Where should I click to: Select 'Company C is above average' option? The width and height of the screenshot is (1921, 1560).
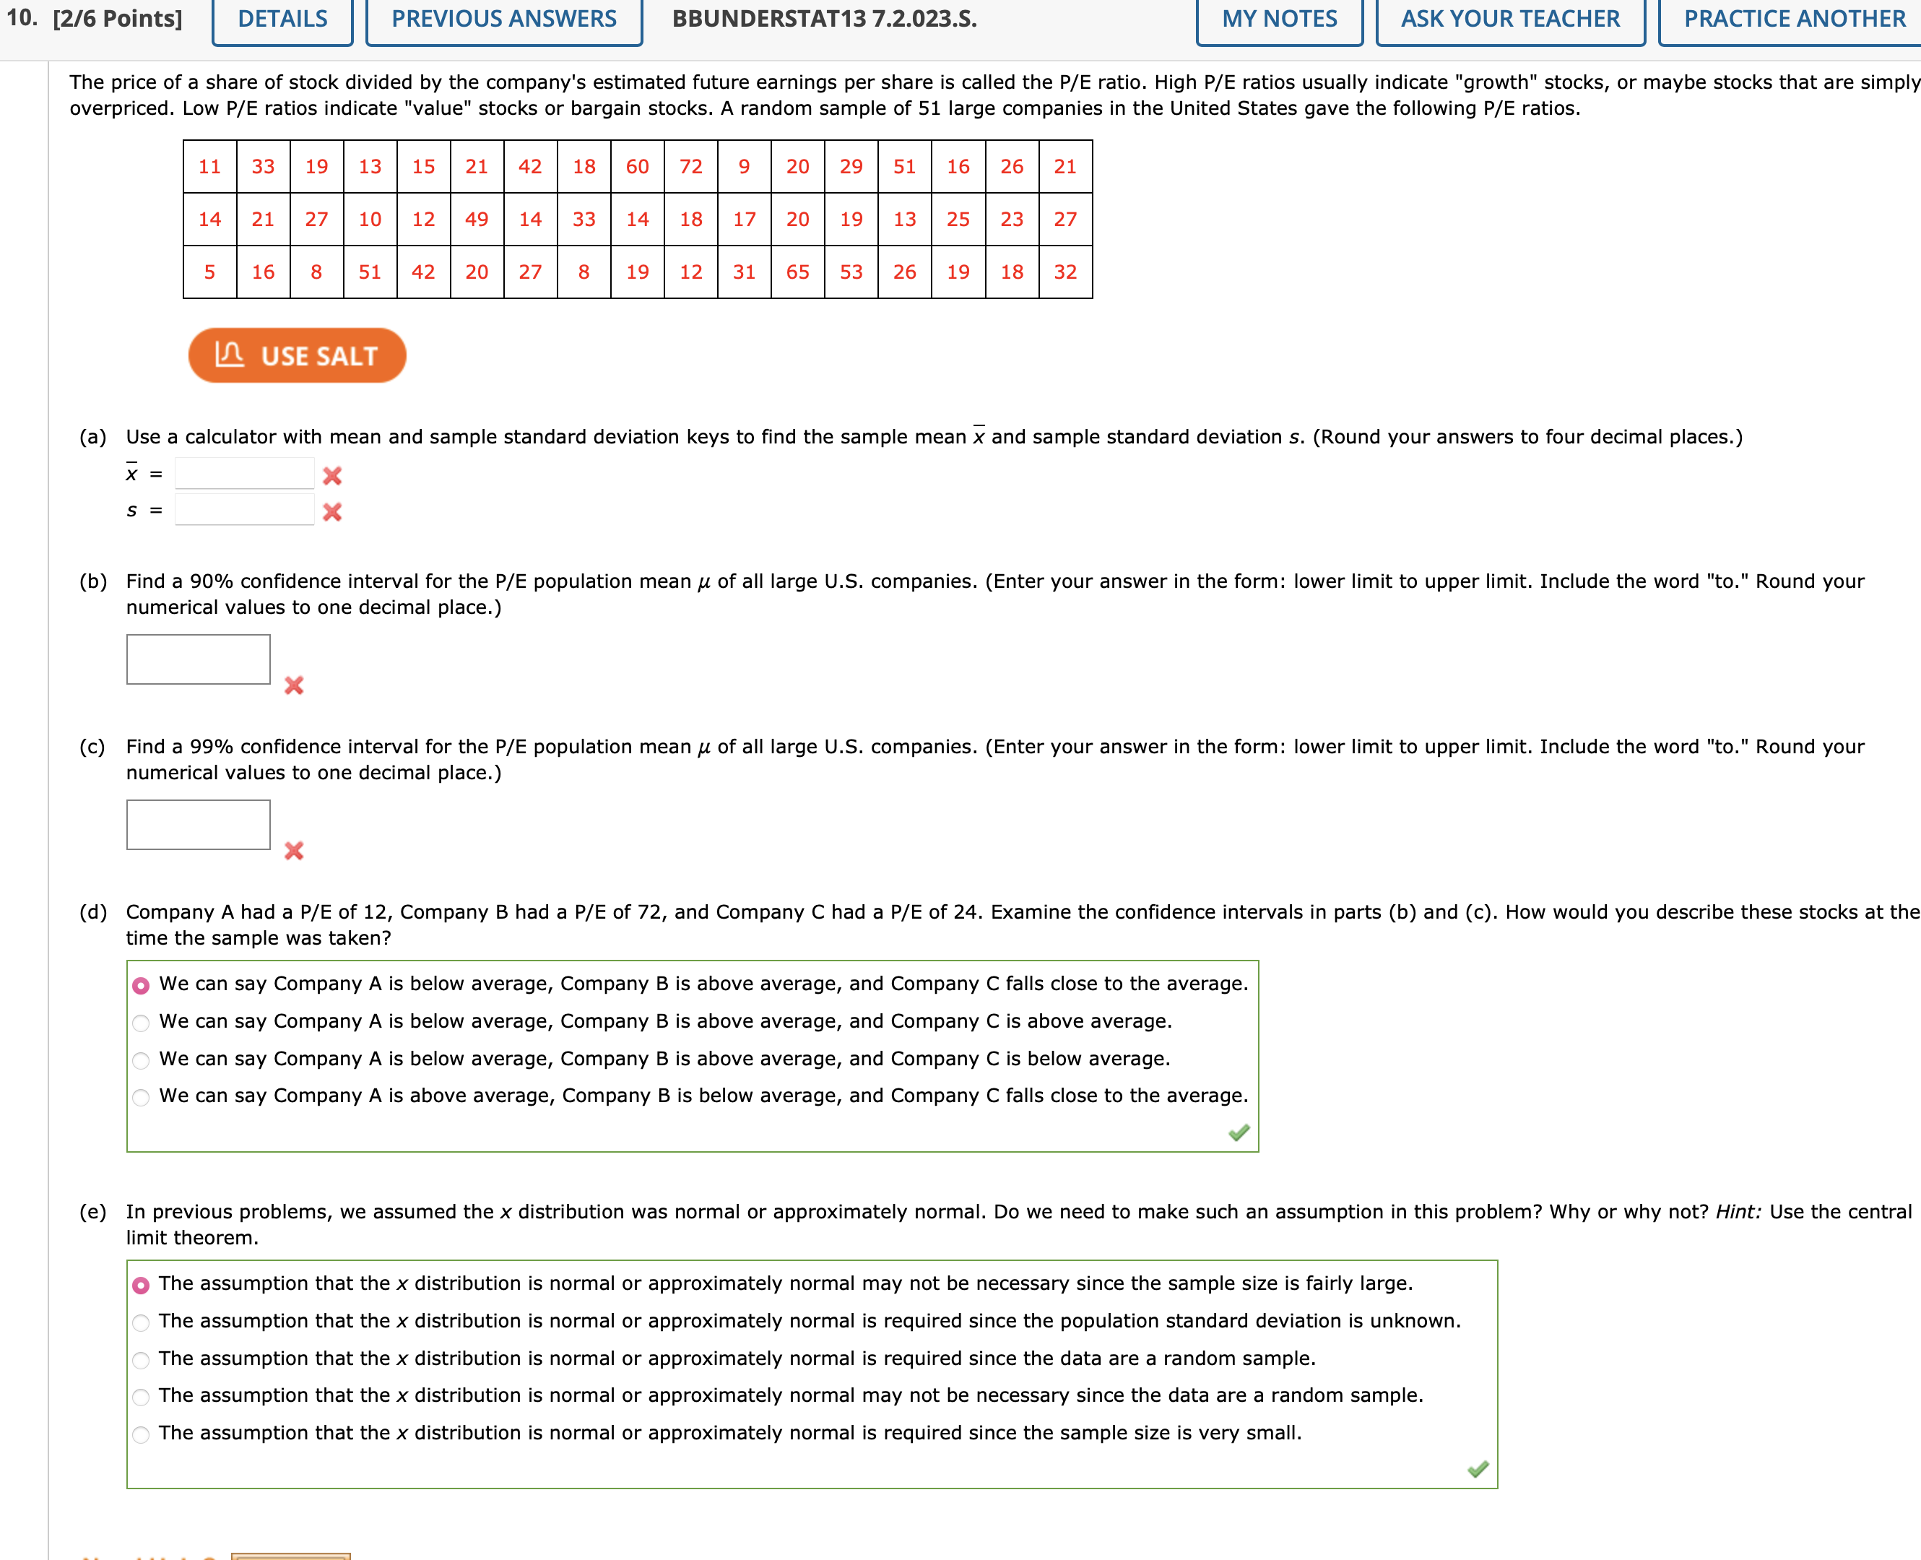[x=141, y=1023]
